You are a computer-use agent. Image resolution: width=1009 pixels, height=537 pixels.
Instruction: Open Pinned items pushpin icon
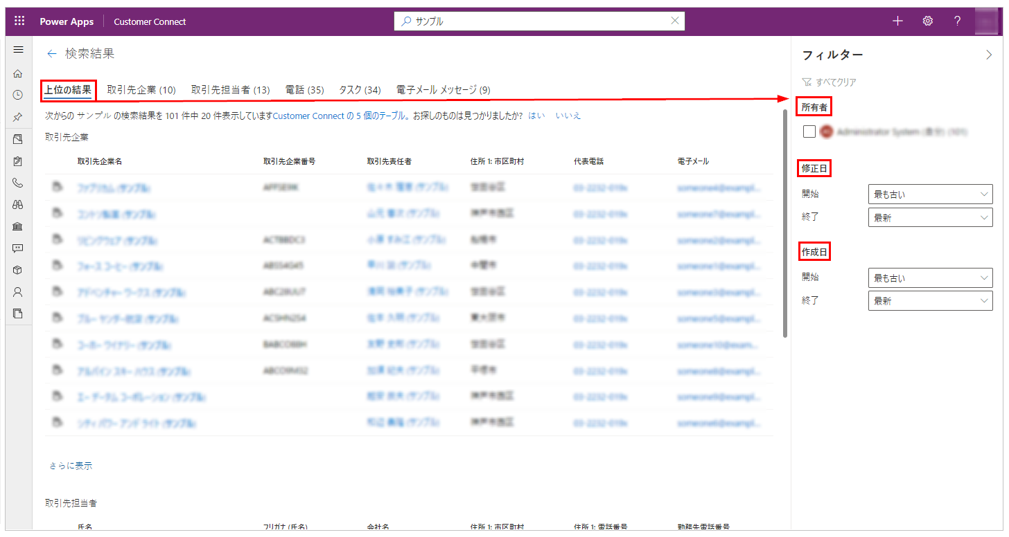point(18,117)
